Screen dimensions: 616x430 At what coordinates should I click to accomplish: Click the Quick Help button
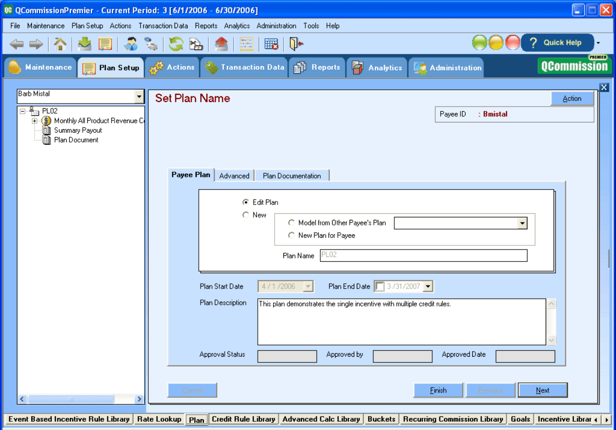557,43
